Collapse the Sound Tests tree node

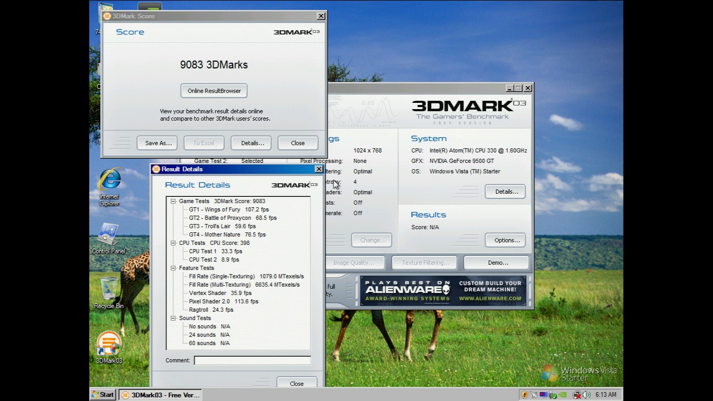click(173, 318)
